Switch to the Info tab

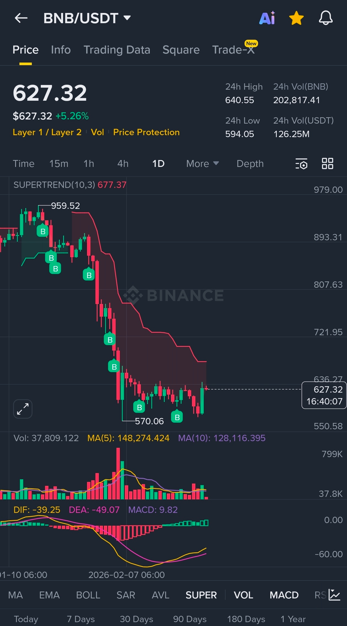tap(61, 50)
